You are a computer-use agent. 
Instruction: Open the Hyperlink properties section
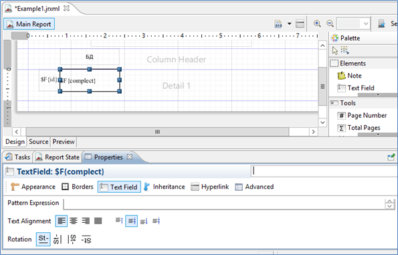click(209, 187)
